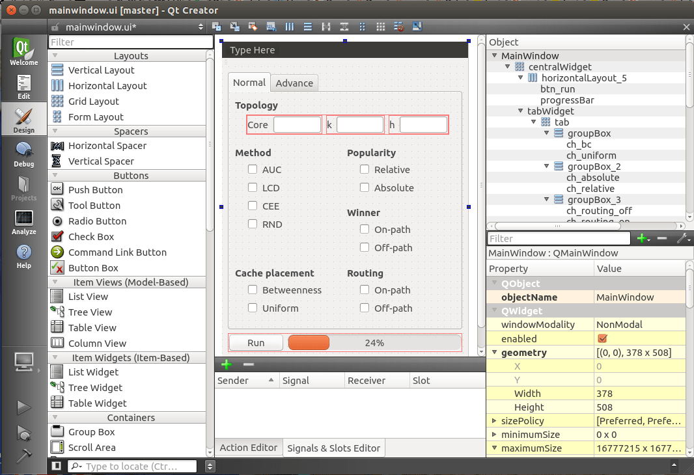Expand the sizePolicy property
694x475 pixels.
point(494,420)
